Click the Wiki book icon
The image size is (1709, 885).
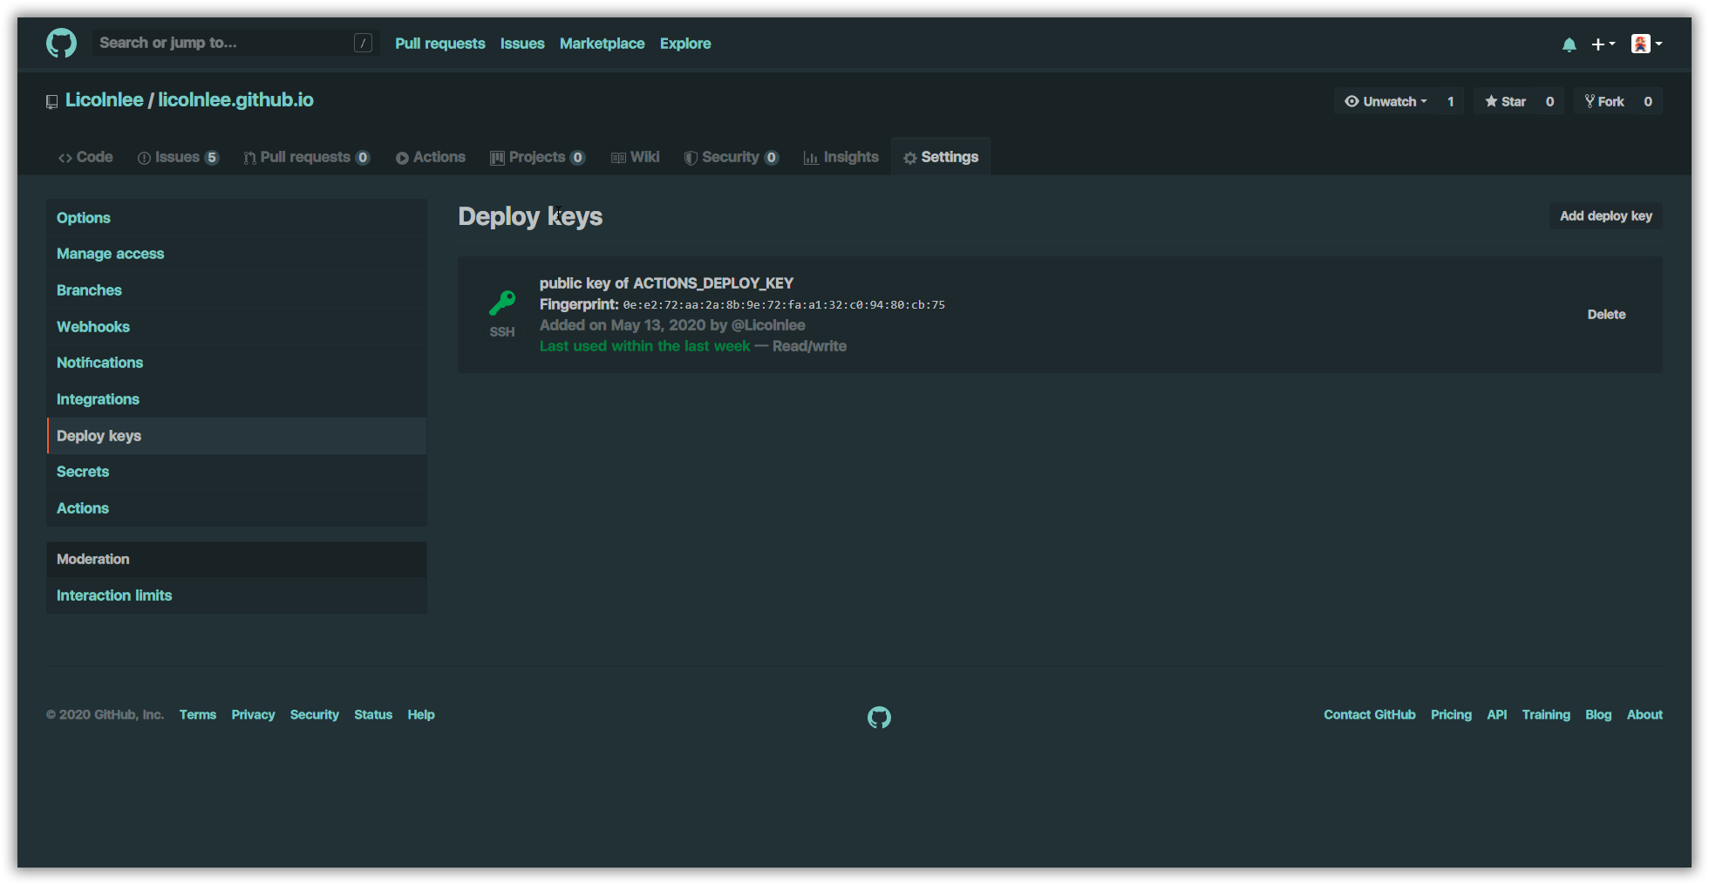coord(618,158)
